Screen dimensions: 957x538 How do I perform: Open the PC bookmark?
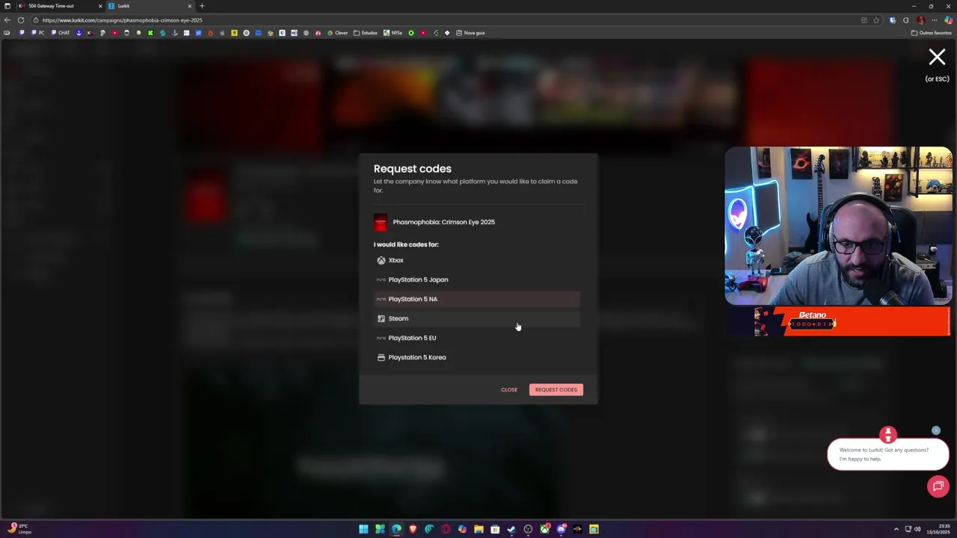(37, 33)
